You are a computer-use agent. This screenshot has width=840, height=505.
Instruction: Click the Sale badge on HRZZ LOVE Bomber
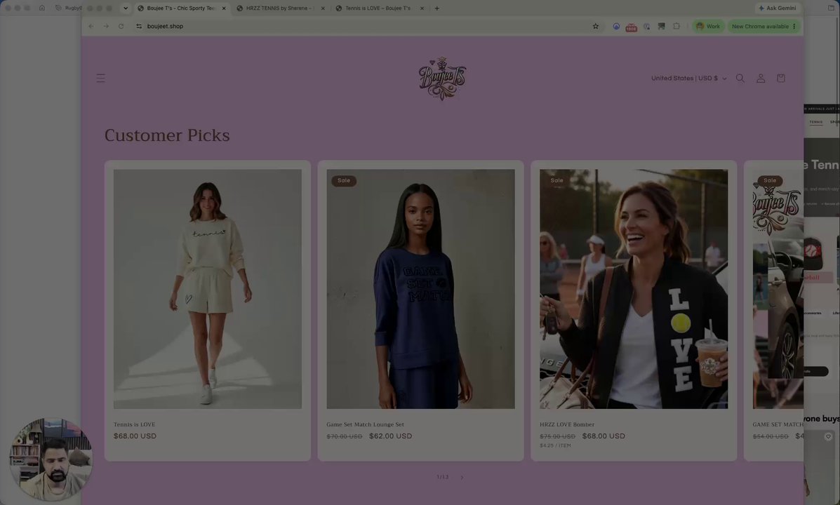(x=556, y=180)
